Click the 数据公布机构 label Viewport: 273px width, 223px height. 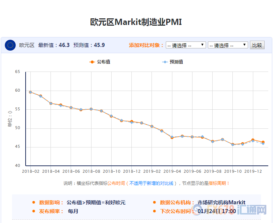click(177, 202)
